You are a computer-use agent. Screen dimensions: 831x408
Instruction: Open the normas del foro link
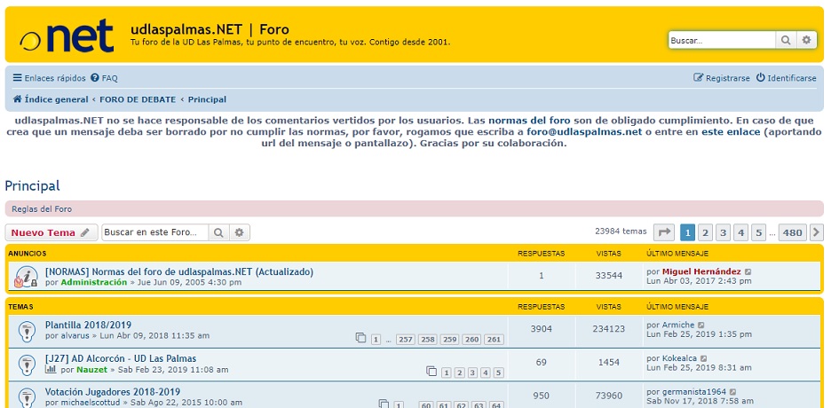coord(529,121)
